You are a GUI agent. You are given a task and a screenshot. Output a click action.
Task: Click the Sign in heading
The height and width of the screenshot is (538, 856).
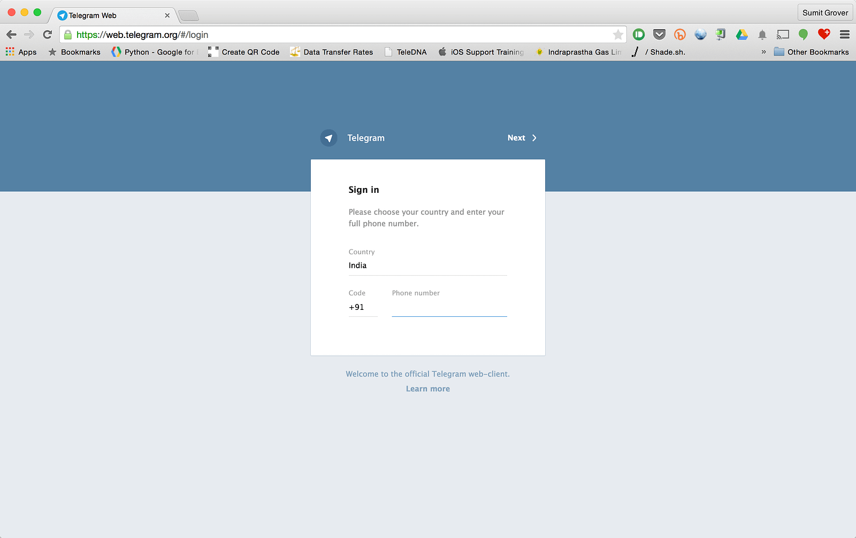coord(364,190)
